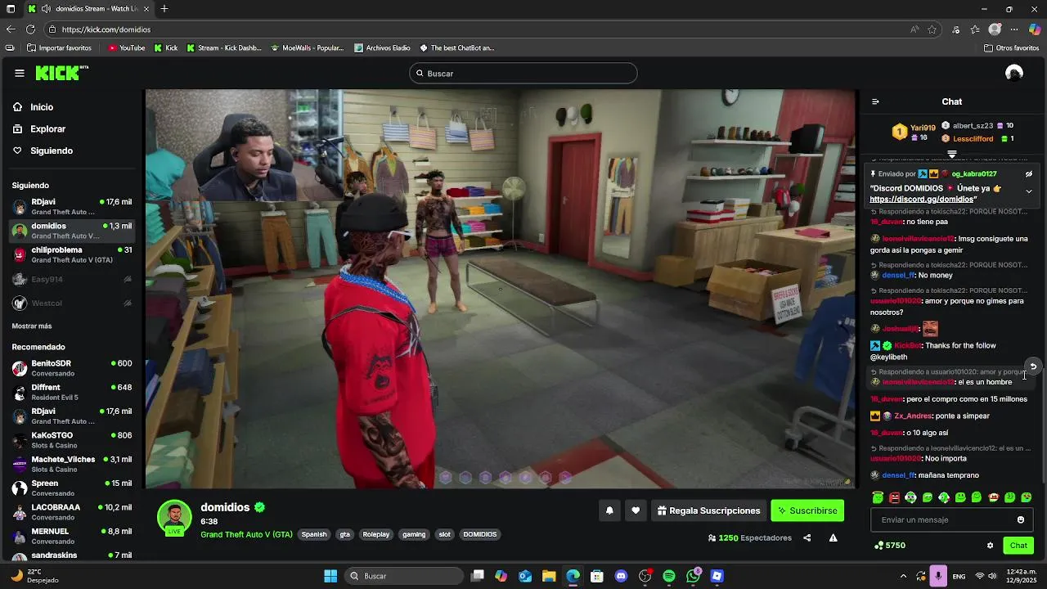Viewport: 1047px width, 589px height.
Task: Click the Windows taskbar Buscar box
Action: pos(405,576)
